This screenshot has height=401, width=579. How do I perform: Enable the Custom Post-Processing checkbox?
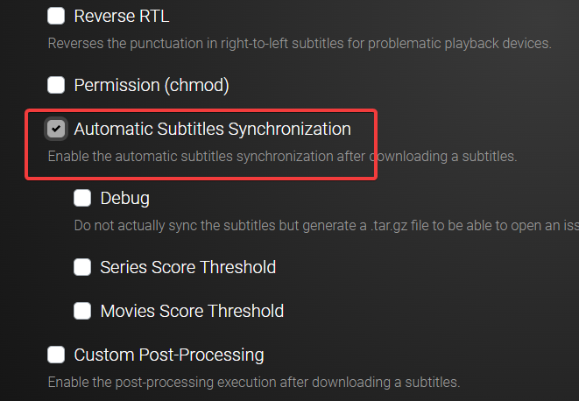56,355
